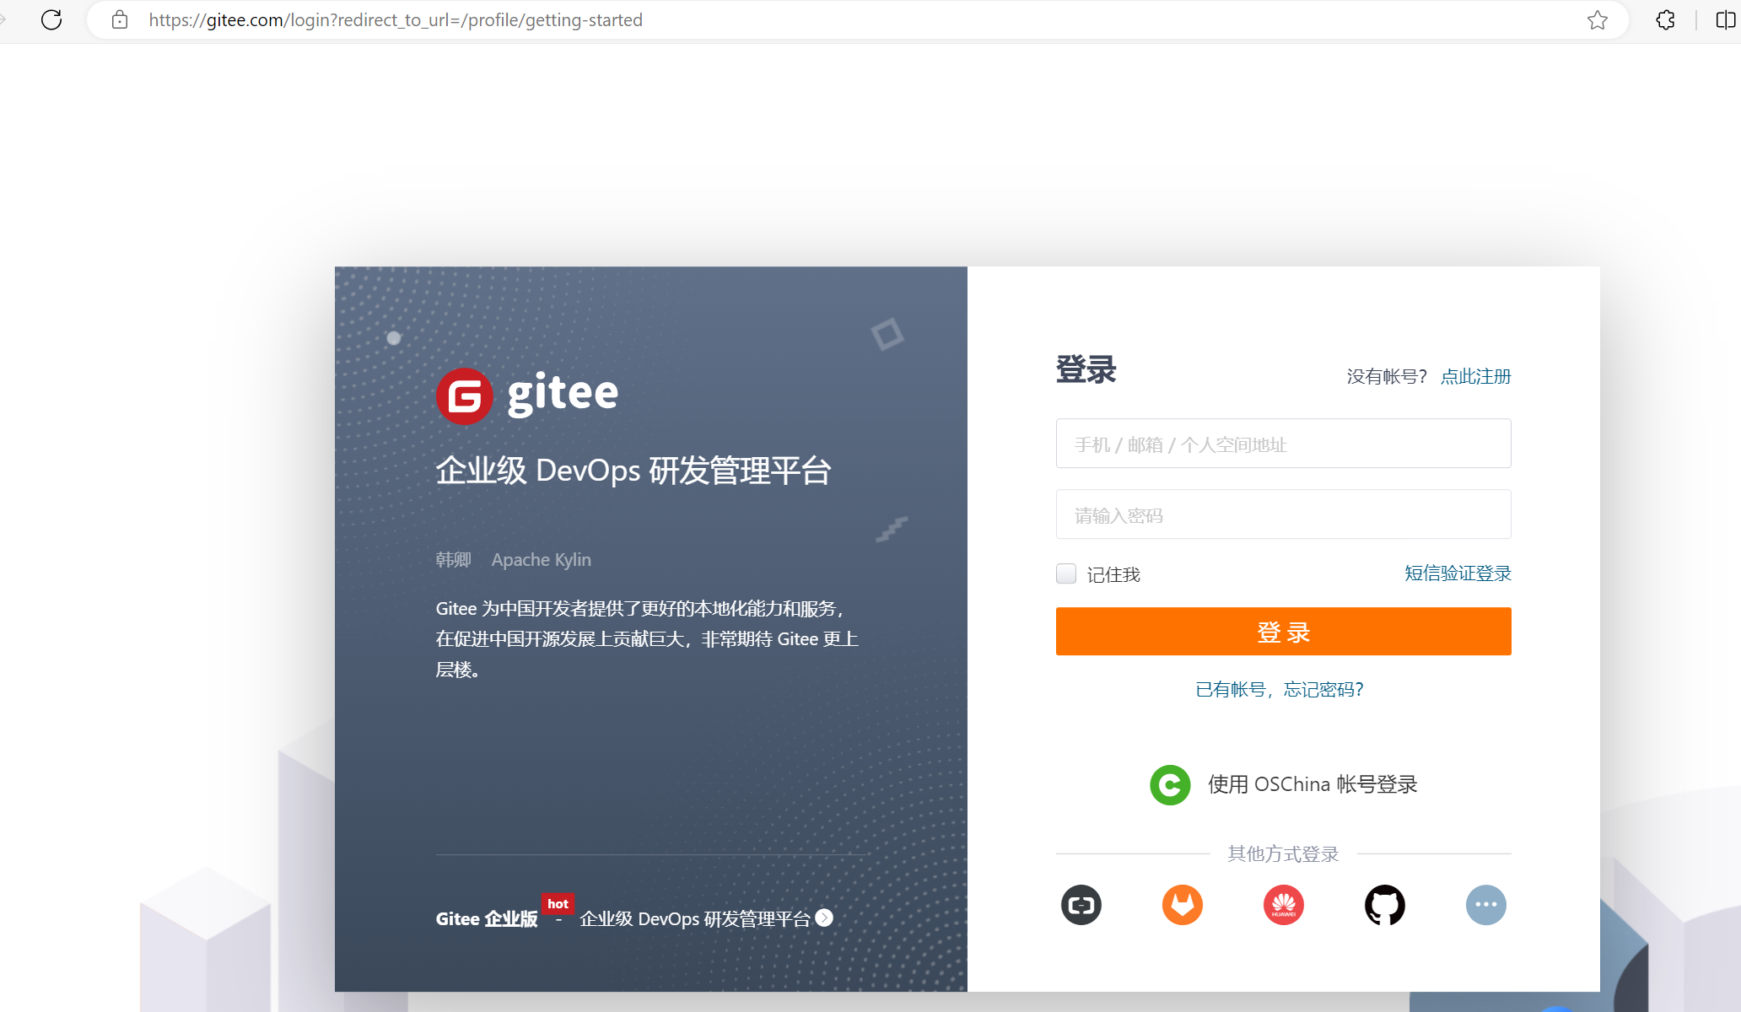1741x1012 pixels.
Task: Reload the page with the refresh icon
Action: (51, 19)
